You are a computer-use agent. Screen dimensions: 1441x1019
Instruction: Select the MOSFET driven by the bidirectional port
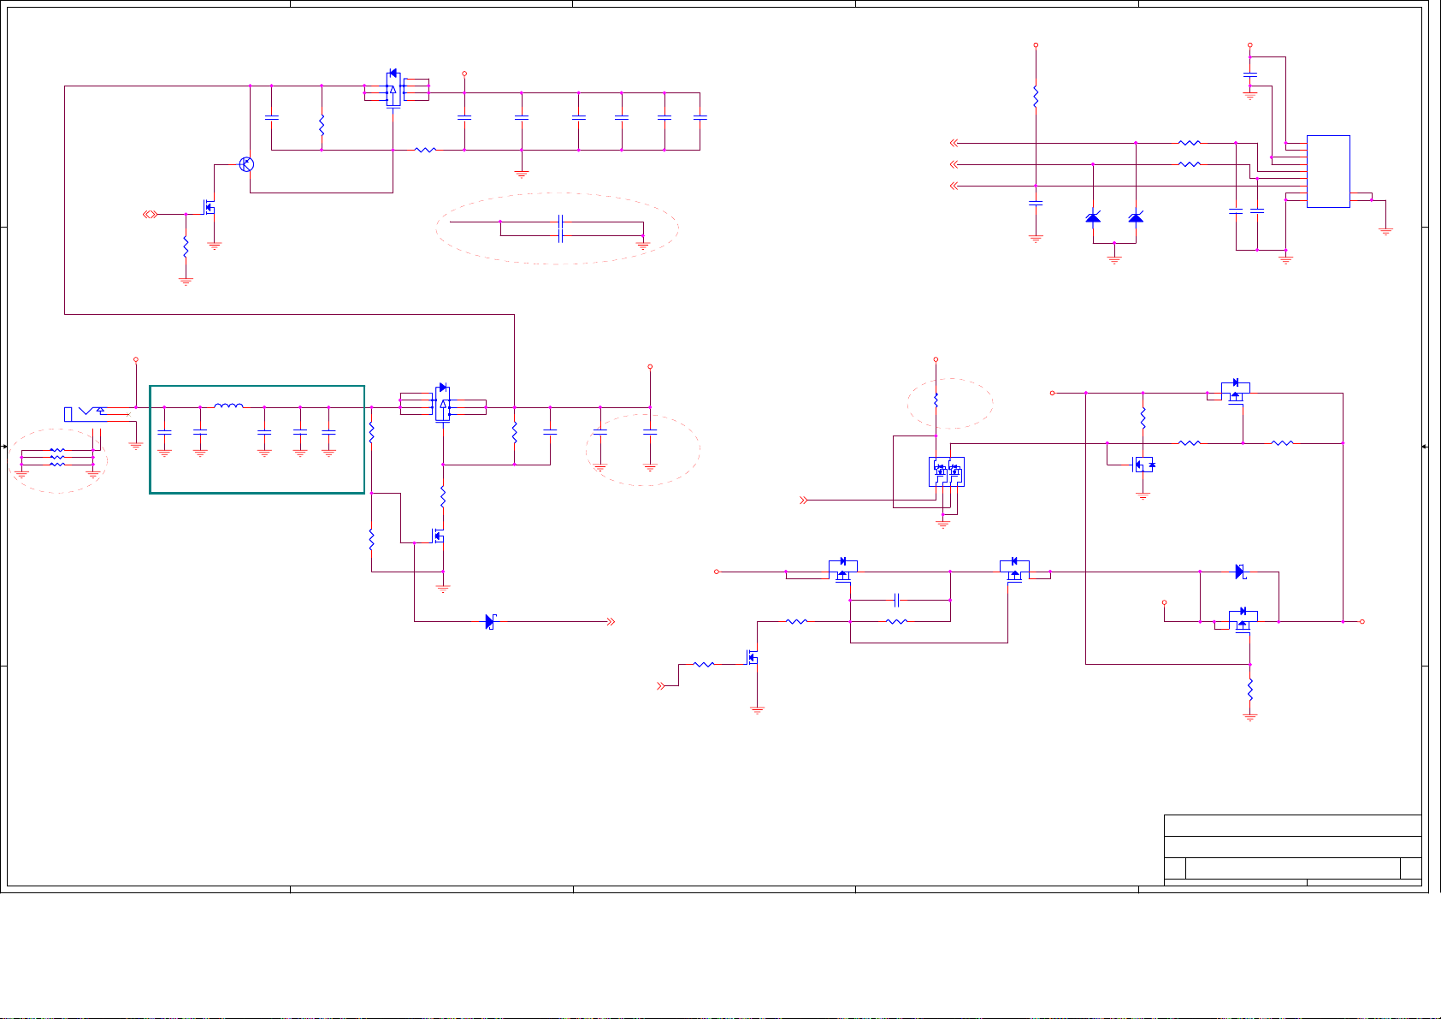tap(208, 207)
